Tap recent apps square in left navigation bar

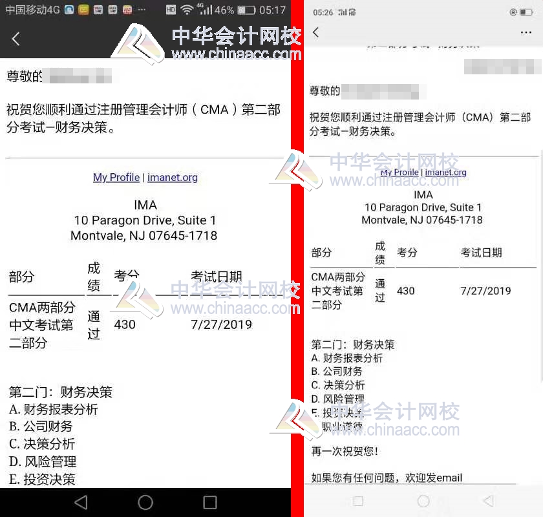coord(210,502)
